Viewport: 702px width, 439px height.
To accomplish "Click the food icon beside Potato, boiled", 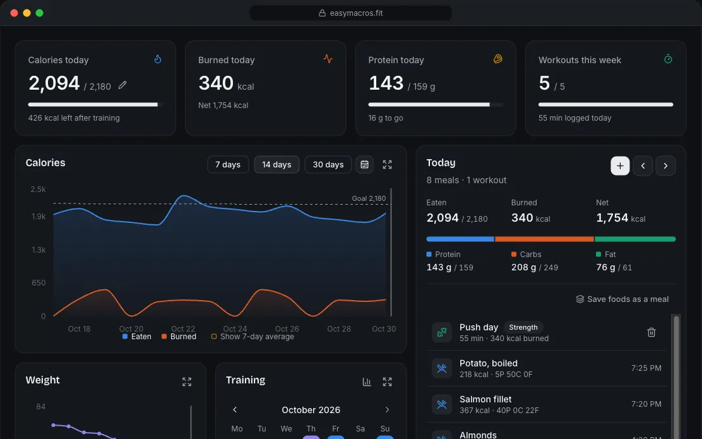I will pos(442,368).
